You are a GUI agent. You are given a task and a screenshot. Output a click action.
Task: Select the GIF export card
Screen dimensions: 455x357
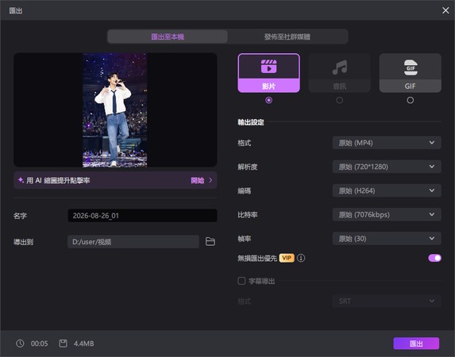point(410,73)
